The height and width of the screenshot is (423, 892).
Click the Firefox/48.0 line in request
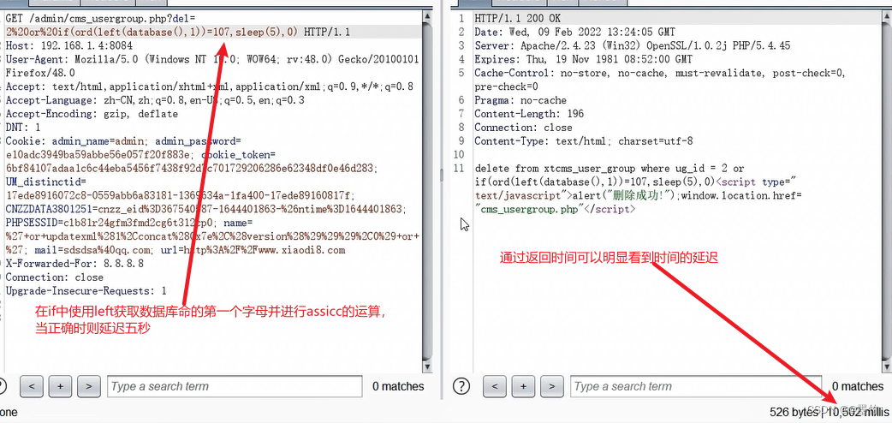[40, 73]
